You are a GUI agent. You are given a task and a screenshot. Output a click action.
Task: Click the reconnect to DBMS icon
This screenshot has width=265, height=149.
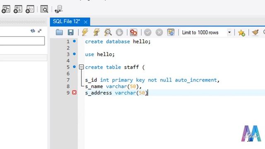(x=59, y=9)
